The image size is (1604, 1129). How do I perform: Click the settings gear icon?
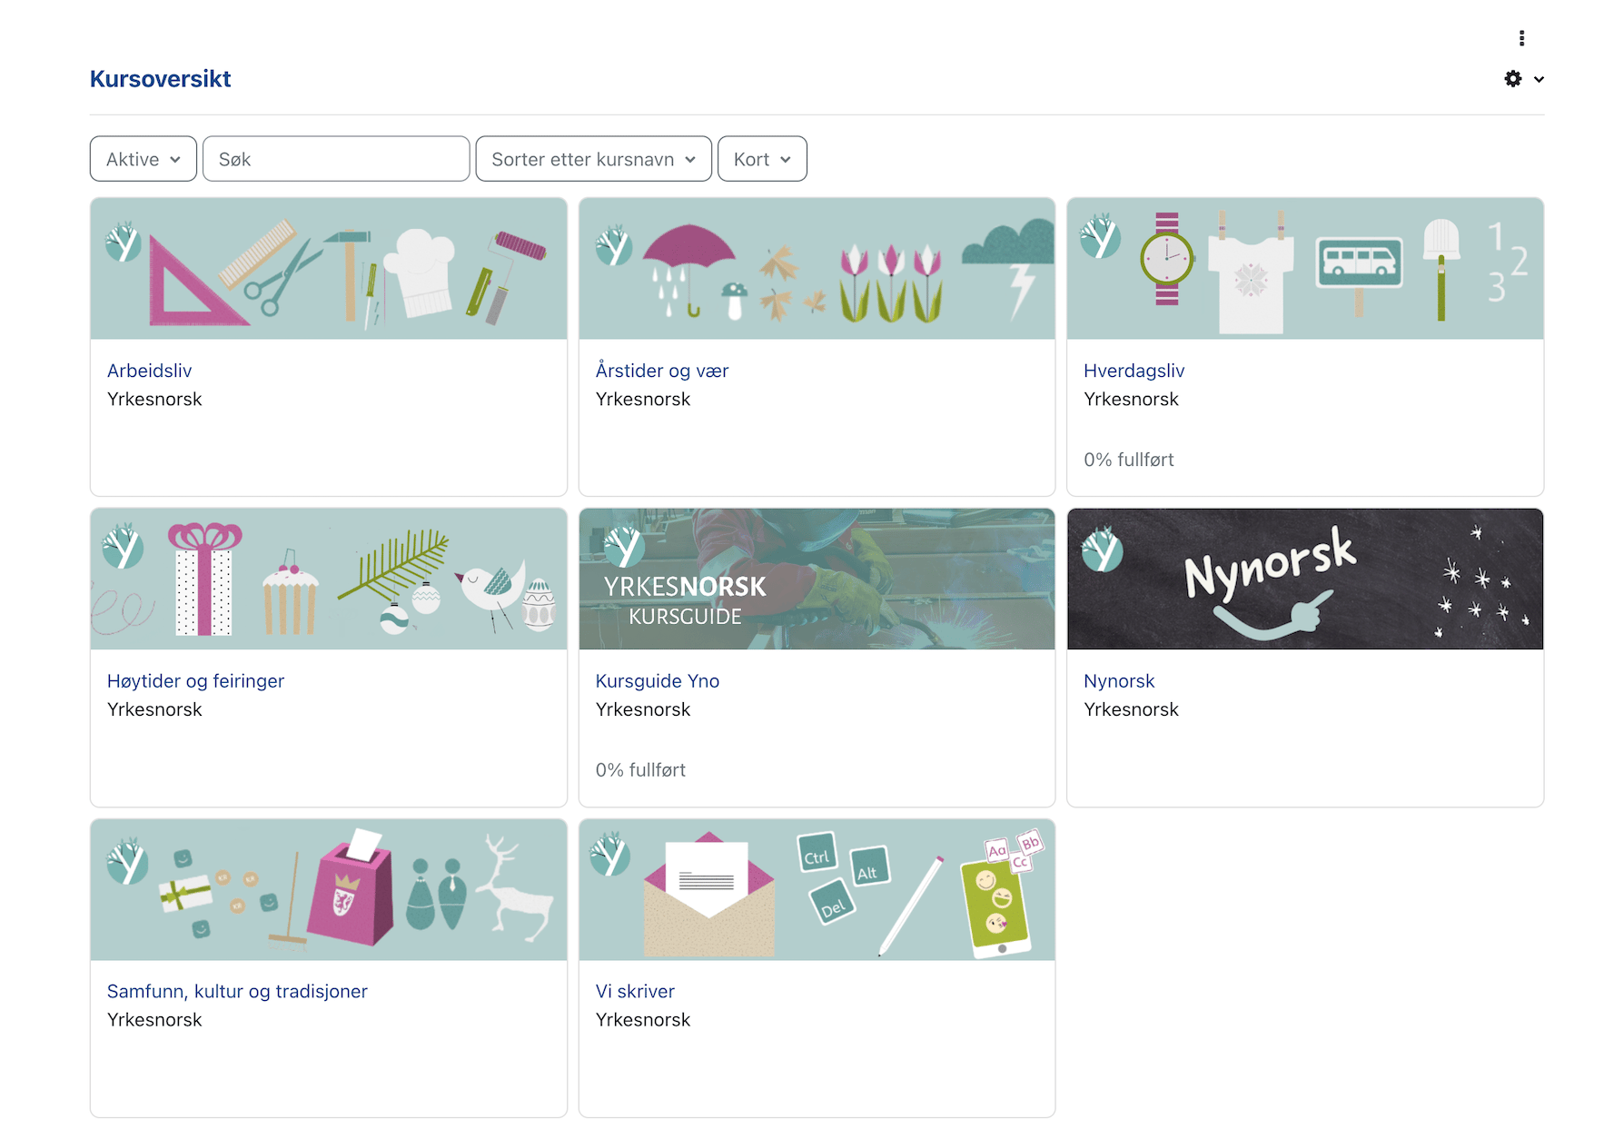1513,79
